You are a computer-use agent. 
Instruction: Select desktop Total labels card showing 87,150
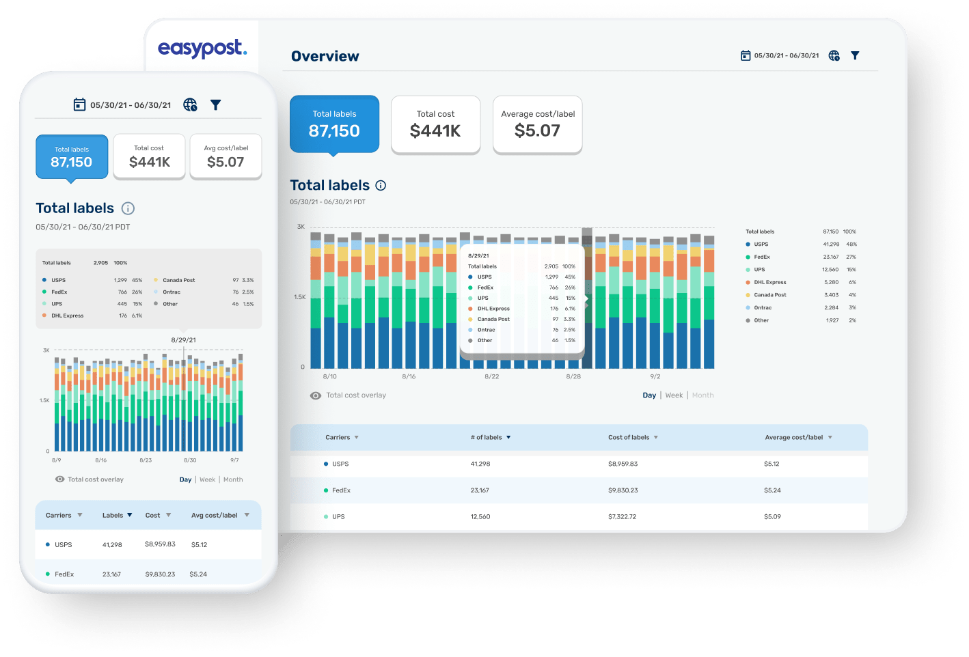pyautogui.click(x=334, y=124)
